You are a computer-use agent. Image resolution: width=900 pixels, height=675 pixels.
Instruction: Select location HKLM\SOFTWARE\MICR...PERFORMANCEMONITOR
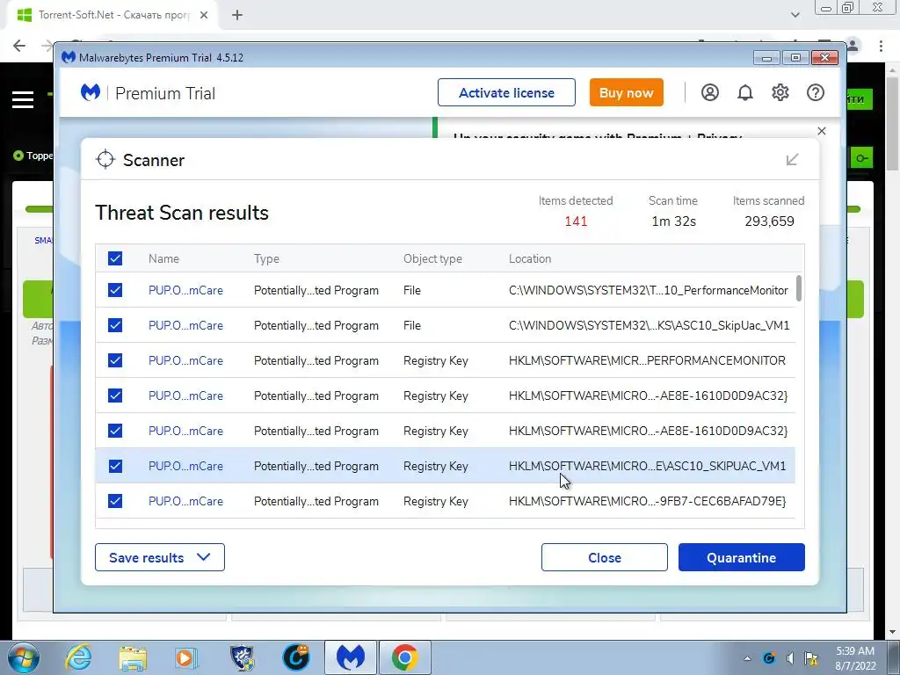(647, 360)
